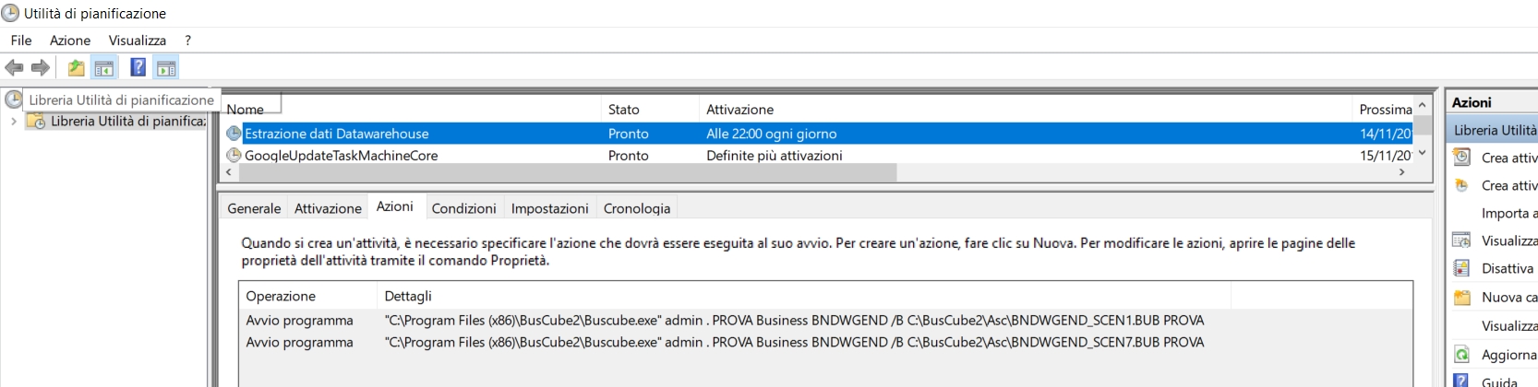This screenshot has width=1538, height=387.
Task: Click Guida in the Azioni pane
Action: pos(1499,381)
